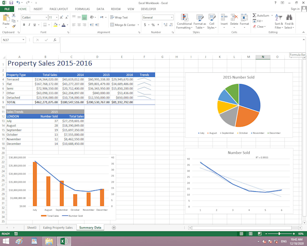The width and height of the screenshot is (307, 246).
Task: Select the 2015 Number Sold pie chart
Action: pyautogui.click(x=239, y=105)
